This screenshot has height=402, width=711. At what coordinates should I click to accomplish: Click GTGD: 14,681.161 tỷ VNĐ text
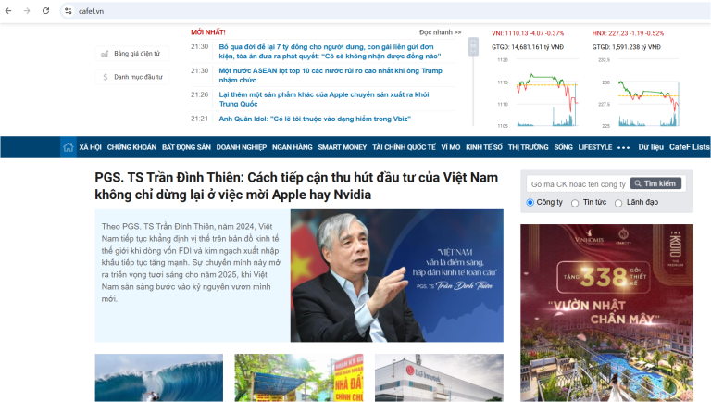528,47
